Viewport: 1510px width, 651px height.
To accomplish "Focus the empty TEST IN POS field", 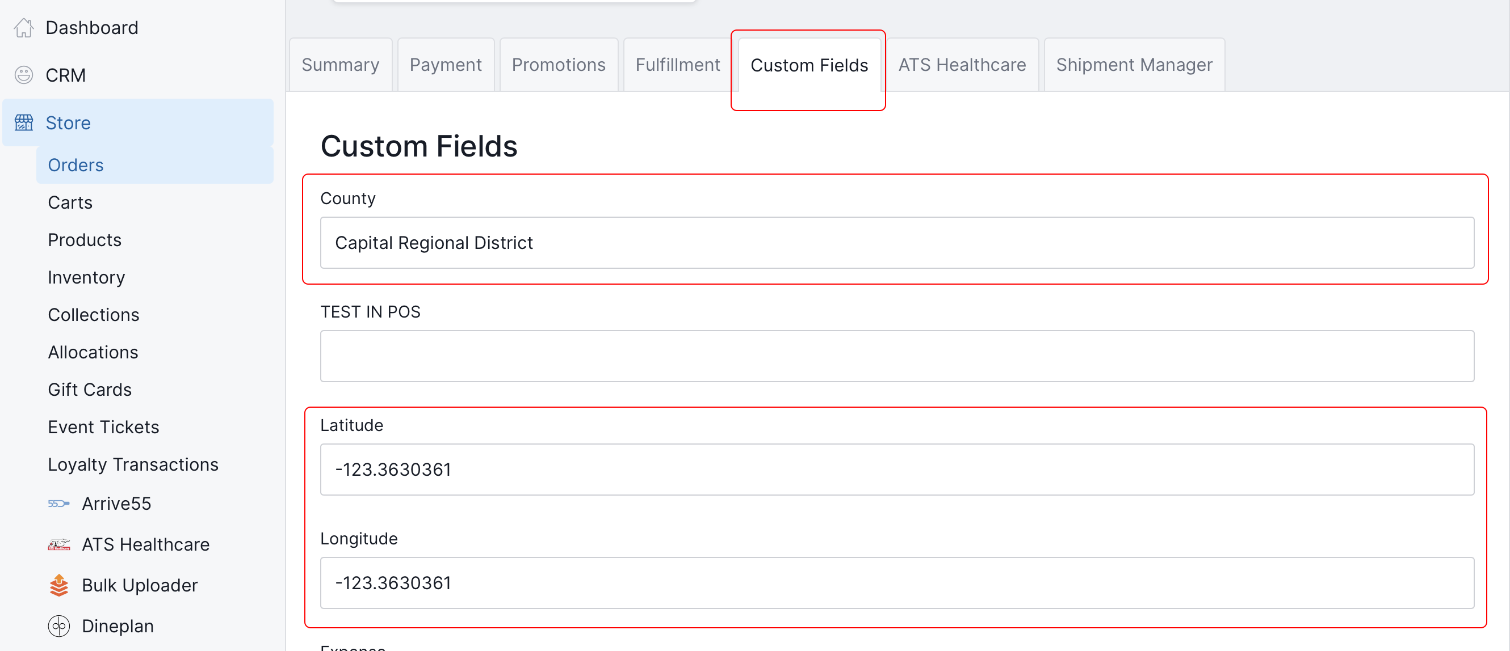I will (x=897, y=356).
